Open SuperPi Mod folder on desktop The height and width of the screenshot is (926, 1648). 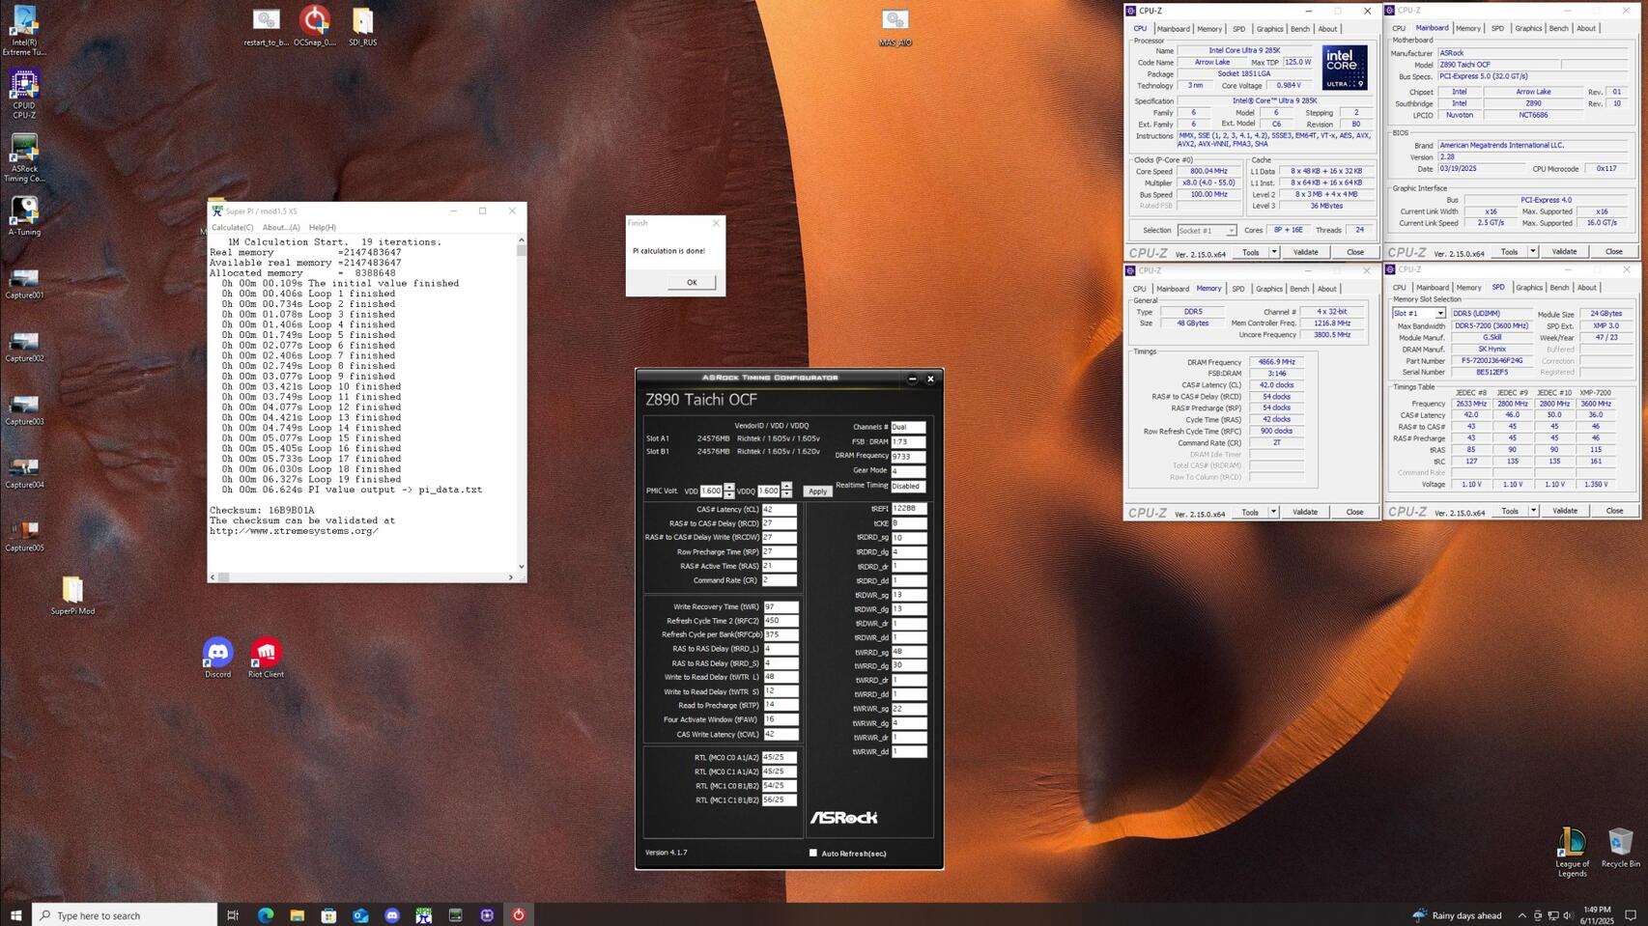pos(72,596)
